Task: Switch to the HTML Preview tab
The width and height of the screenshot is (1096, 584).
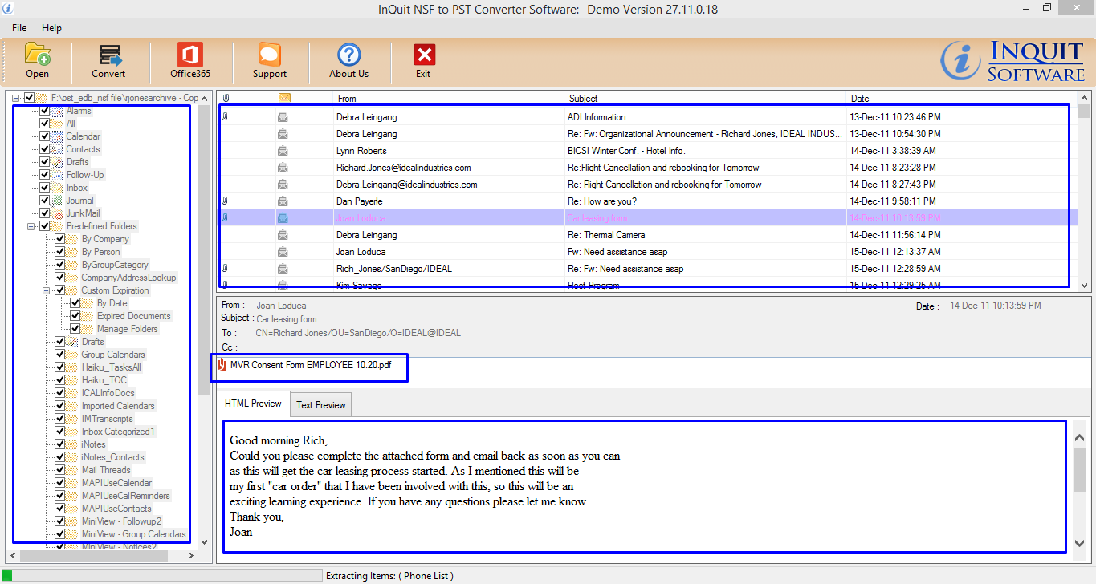Action: click(253, 404)
